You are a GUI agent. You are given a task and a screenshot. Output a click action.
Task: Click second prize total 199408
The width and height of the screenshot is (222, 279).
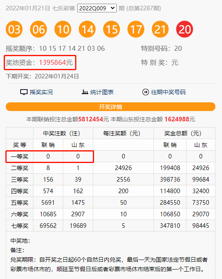(x=170, y=168)
